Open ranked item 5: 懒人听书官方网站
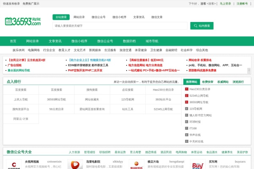This screenshot has height=169, width=254. coord(201,115)
